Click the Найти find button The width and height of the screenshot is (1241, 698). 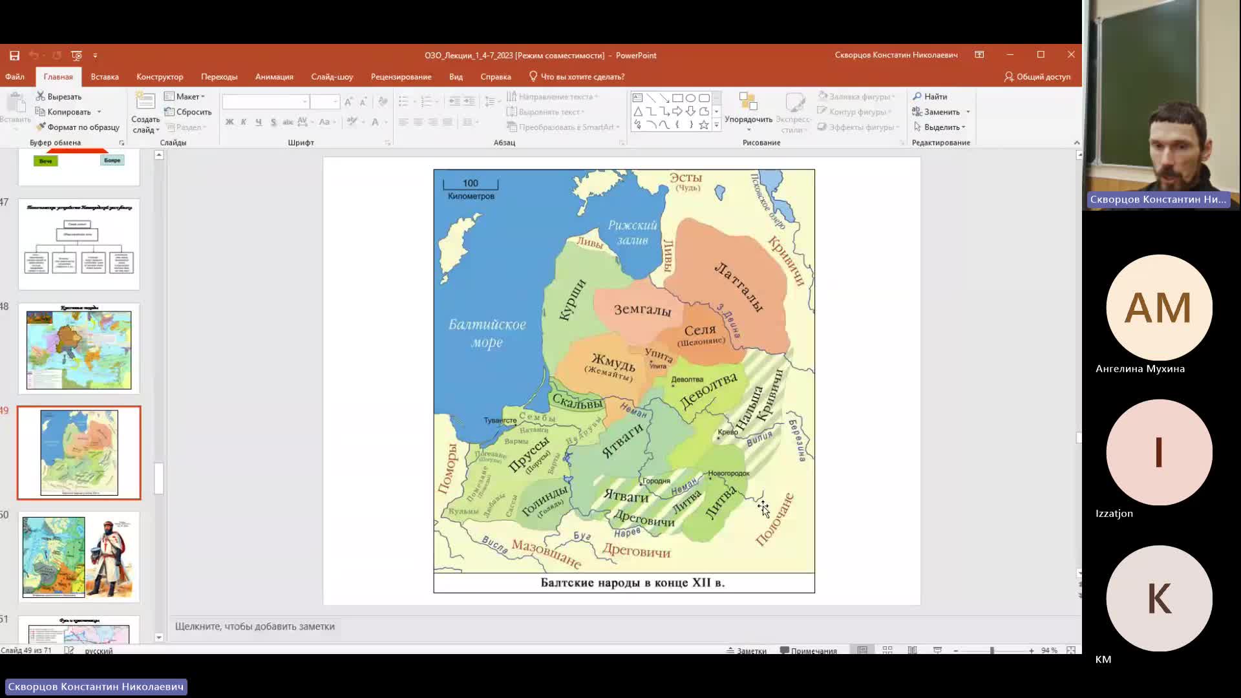click(x=930, y=96)
